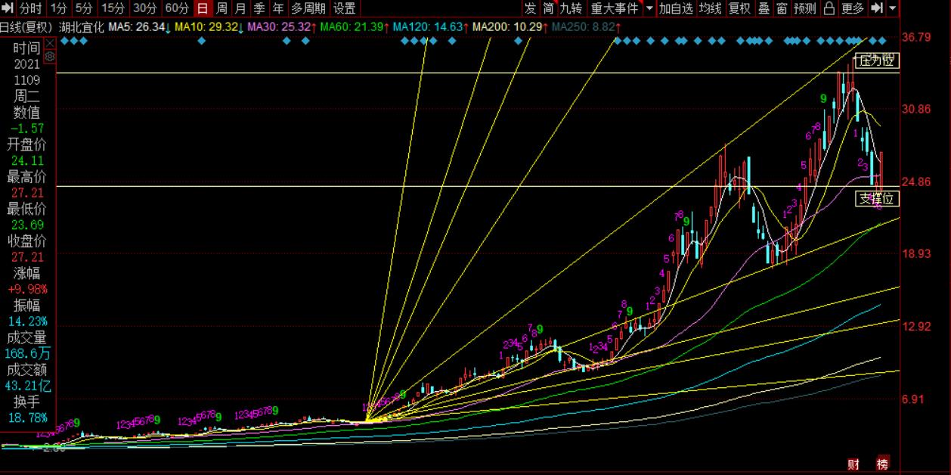Open the far-right toolbar dropdown arrow
Image resolution: width=951 pixels, height=475 pixels.
point(893,8)
